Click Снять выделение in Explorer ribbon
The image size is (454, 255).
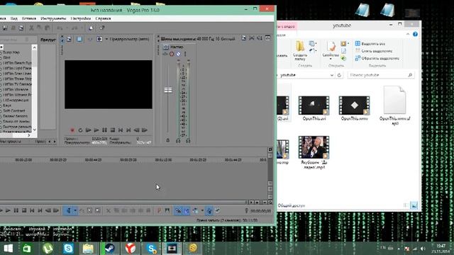pyautogui.click(x=374, y=51)
